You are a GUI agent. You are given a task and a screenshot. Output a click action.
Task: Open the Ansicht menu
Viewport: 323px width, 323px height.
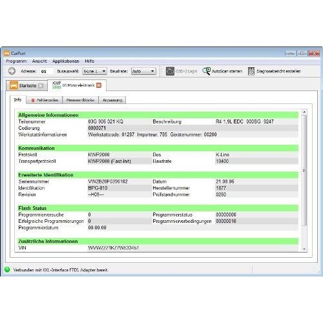tap(39, 61)
